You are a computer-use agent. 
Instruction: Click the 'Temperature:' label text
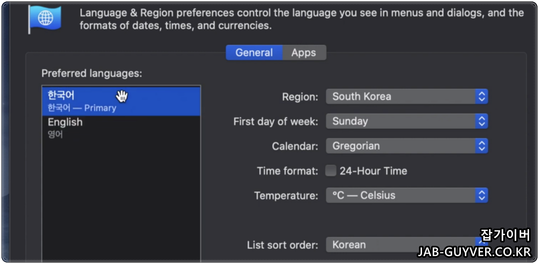click(x=286, y=195)
